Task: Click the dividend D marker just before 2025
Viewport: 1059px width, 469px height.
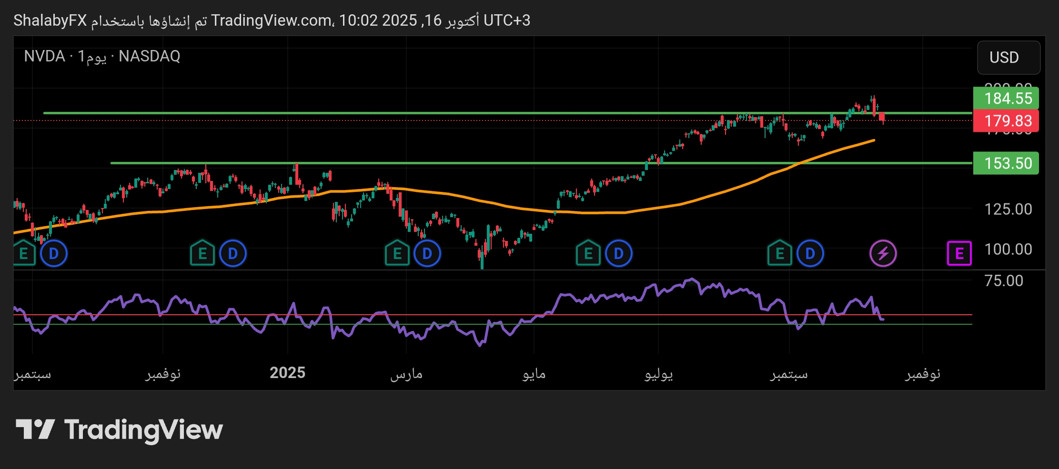Action: [232, 253]
